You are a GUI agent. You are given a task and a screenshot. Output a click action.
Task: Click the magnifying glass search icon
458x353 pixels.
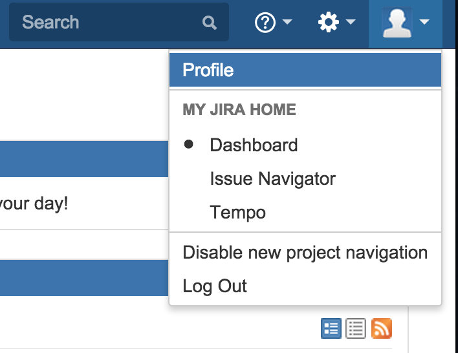click(209, 23)
